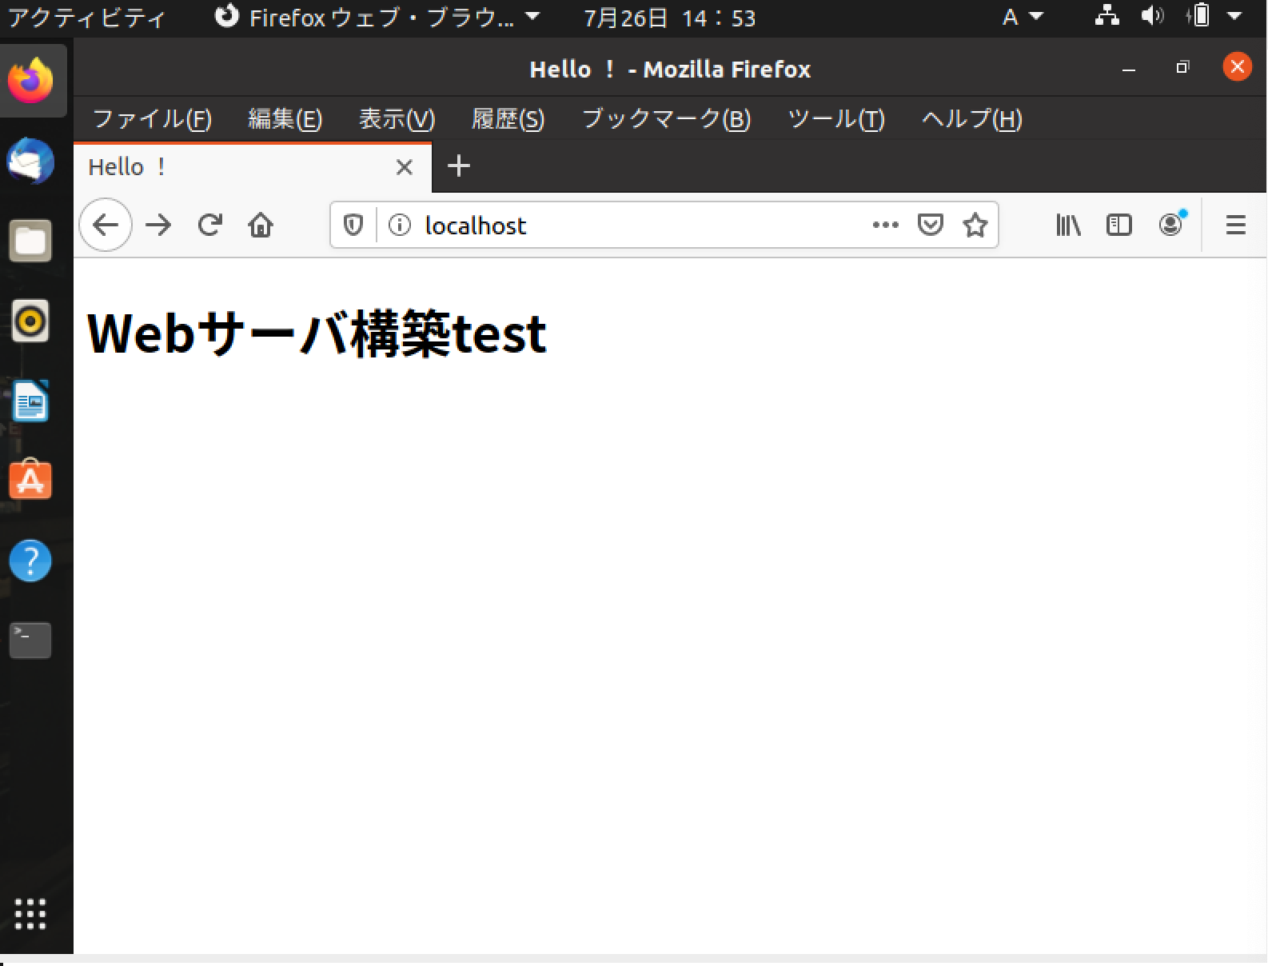Open a new tab with plus button

click(x=458, y=166)
